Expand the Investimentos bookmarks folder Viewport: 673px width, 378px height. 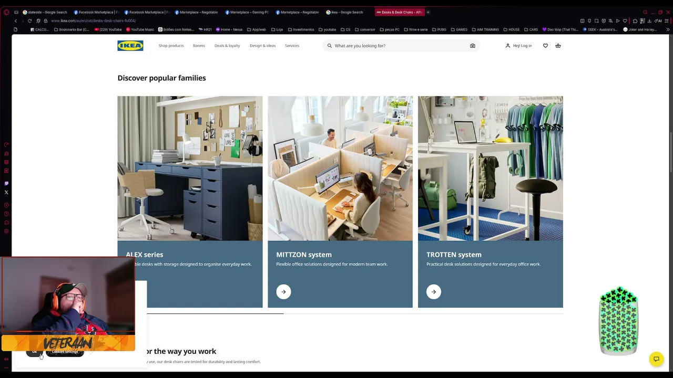(301, 29)
